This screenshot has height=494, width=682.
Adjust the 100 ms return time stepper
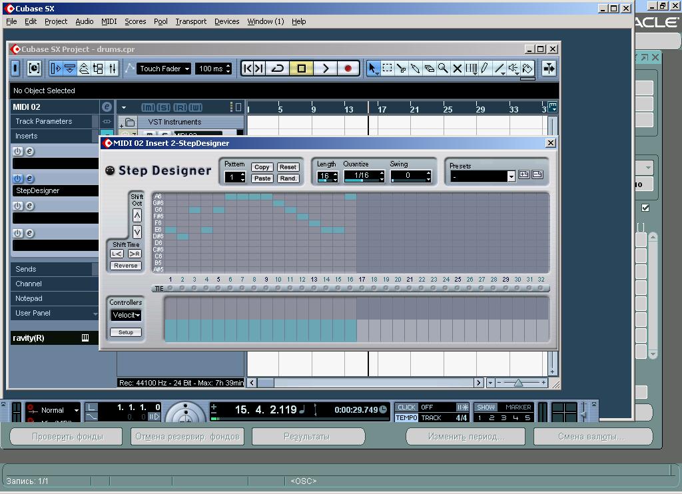tap(228, 69)
